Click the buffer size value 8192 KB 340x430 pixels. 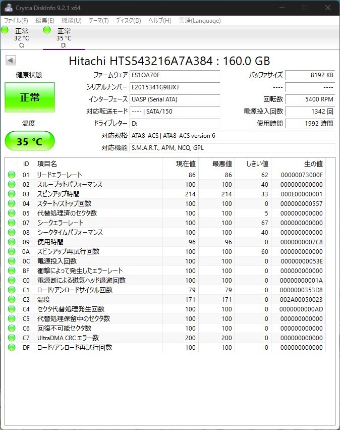(x=310, y=75)
